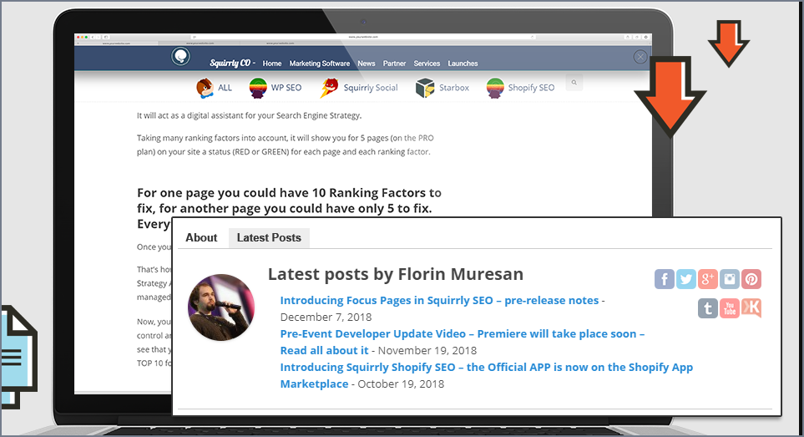Click the Squirrly Social rocket icon
The width and height of the screenshot is (804, 437).
point(329,88)
